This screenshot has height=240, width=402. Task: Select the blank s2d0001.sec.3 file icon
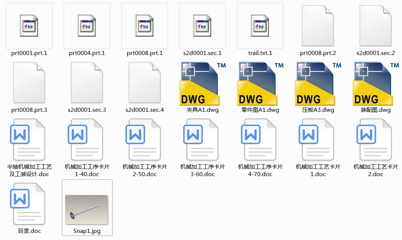pyautogui.click(x=87, y=83)
